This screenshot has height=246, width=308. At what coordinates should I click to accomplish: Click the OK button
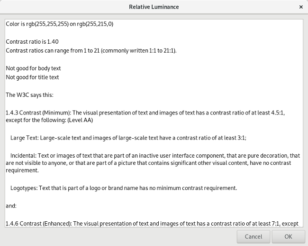[288, 236]
